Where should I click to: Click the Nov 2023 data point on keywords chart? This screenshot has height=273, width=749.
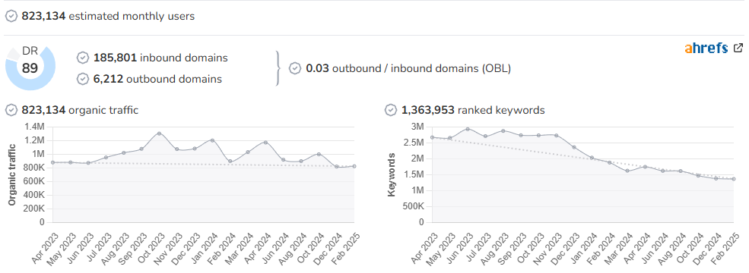pyautogui.click(x=556, y=135)
